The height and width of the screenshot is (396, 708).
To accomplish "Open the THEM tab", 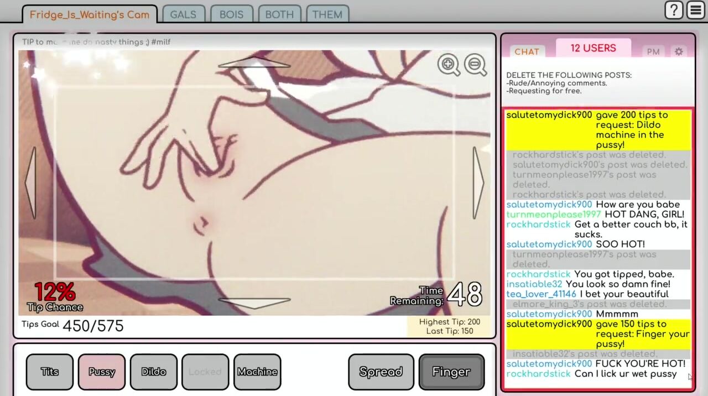I will pyautogui.click(x=327, y=14).
